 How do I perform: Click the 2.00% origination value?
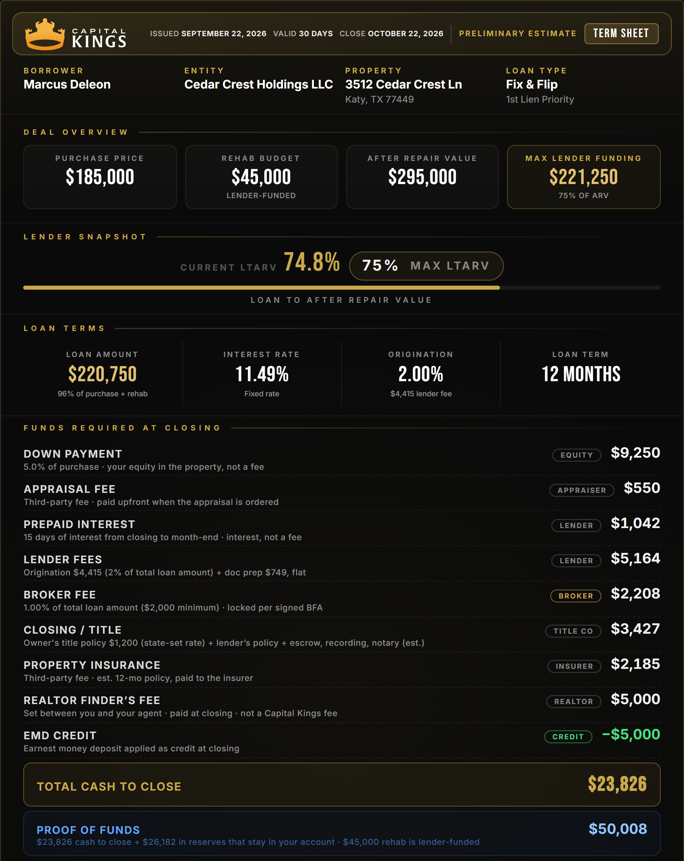[x=421, y=374]
